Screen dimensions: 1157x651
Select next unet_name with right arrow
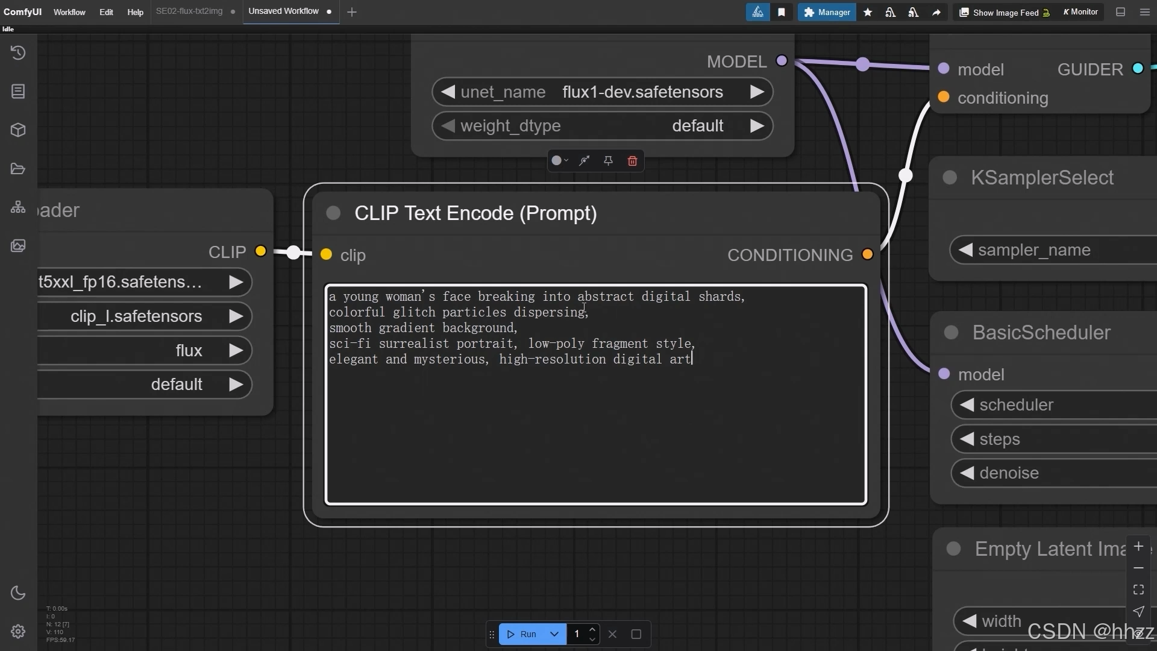click(757, 92)
